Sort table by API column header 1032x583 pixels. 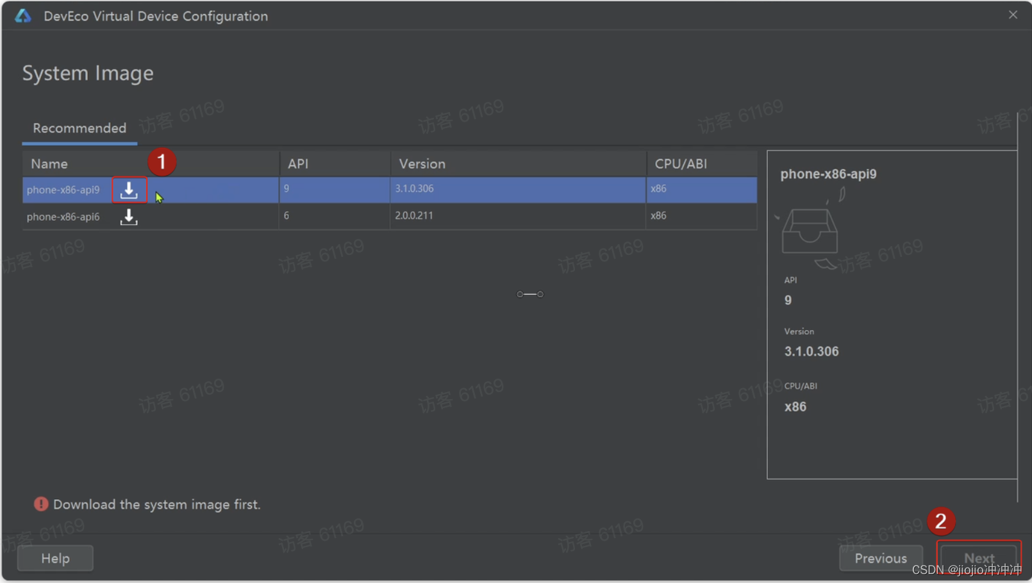pyautogui.click(x=335, y=164)
